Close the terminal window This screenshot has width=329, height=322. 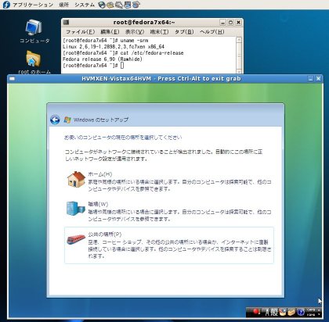tap(238, 23)
